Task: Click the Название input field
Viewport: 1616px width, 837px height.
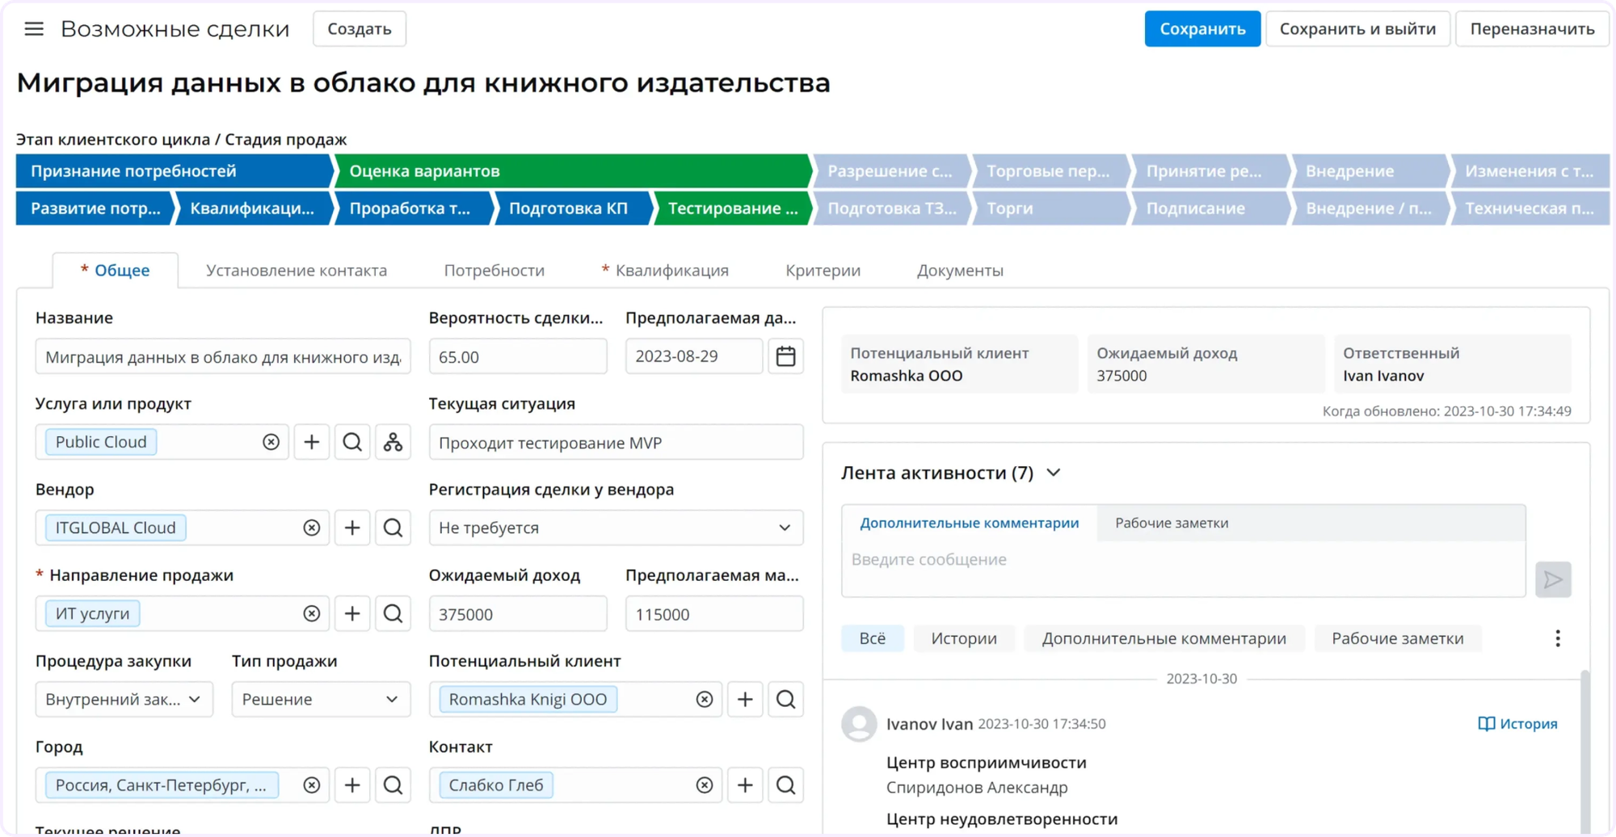Action: click(223, 356)
